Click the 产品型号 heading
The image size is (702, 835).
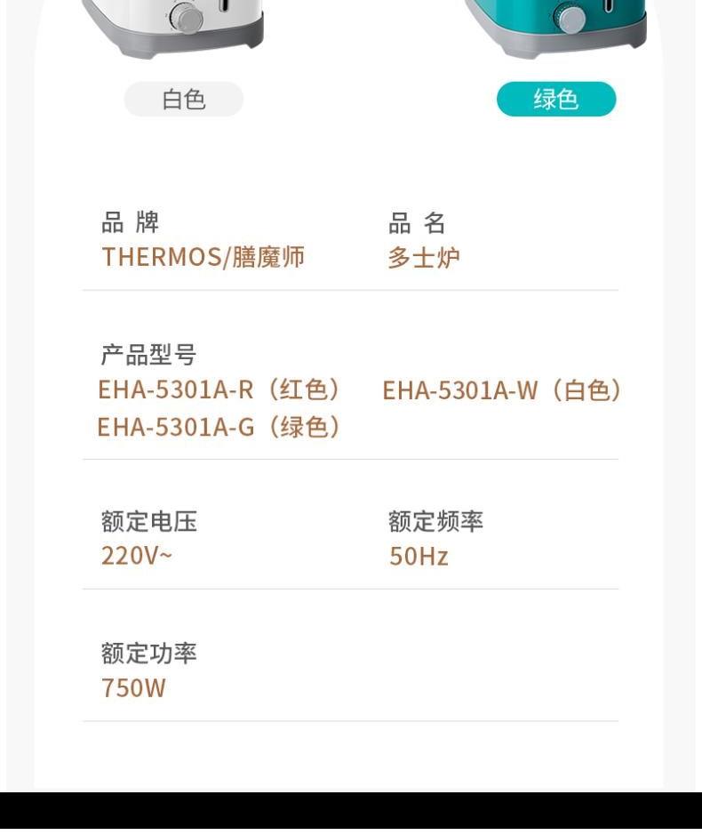(x=148, y=355)
